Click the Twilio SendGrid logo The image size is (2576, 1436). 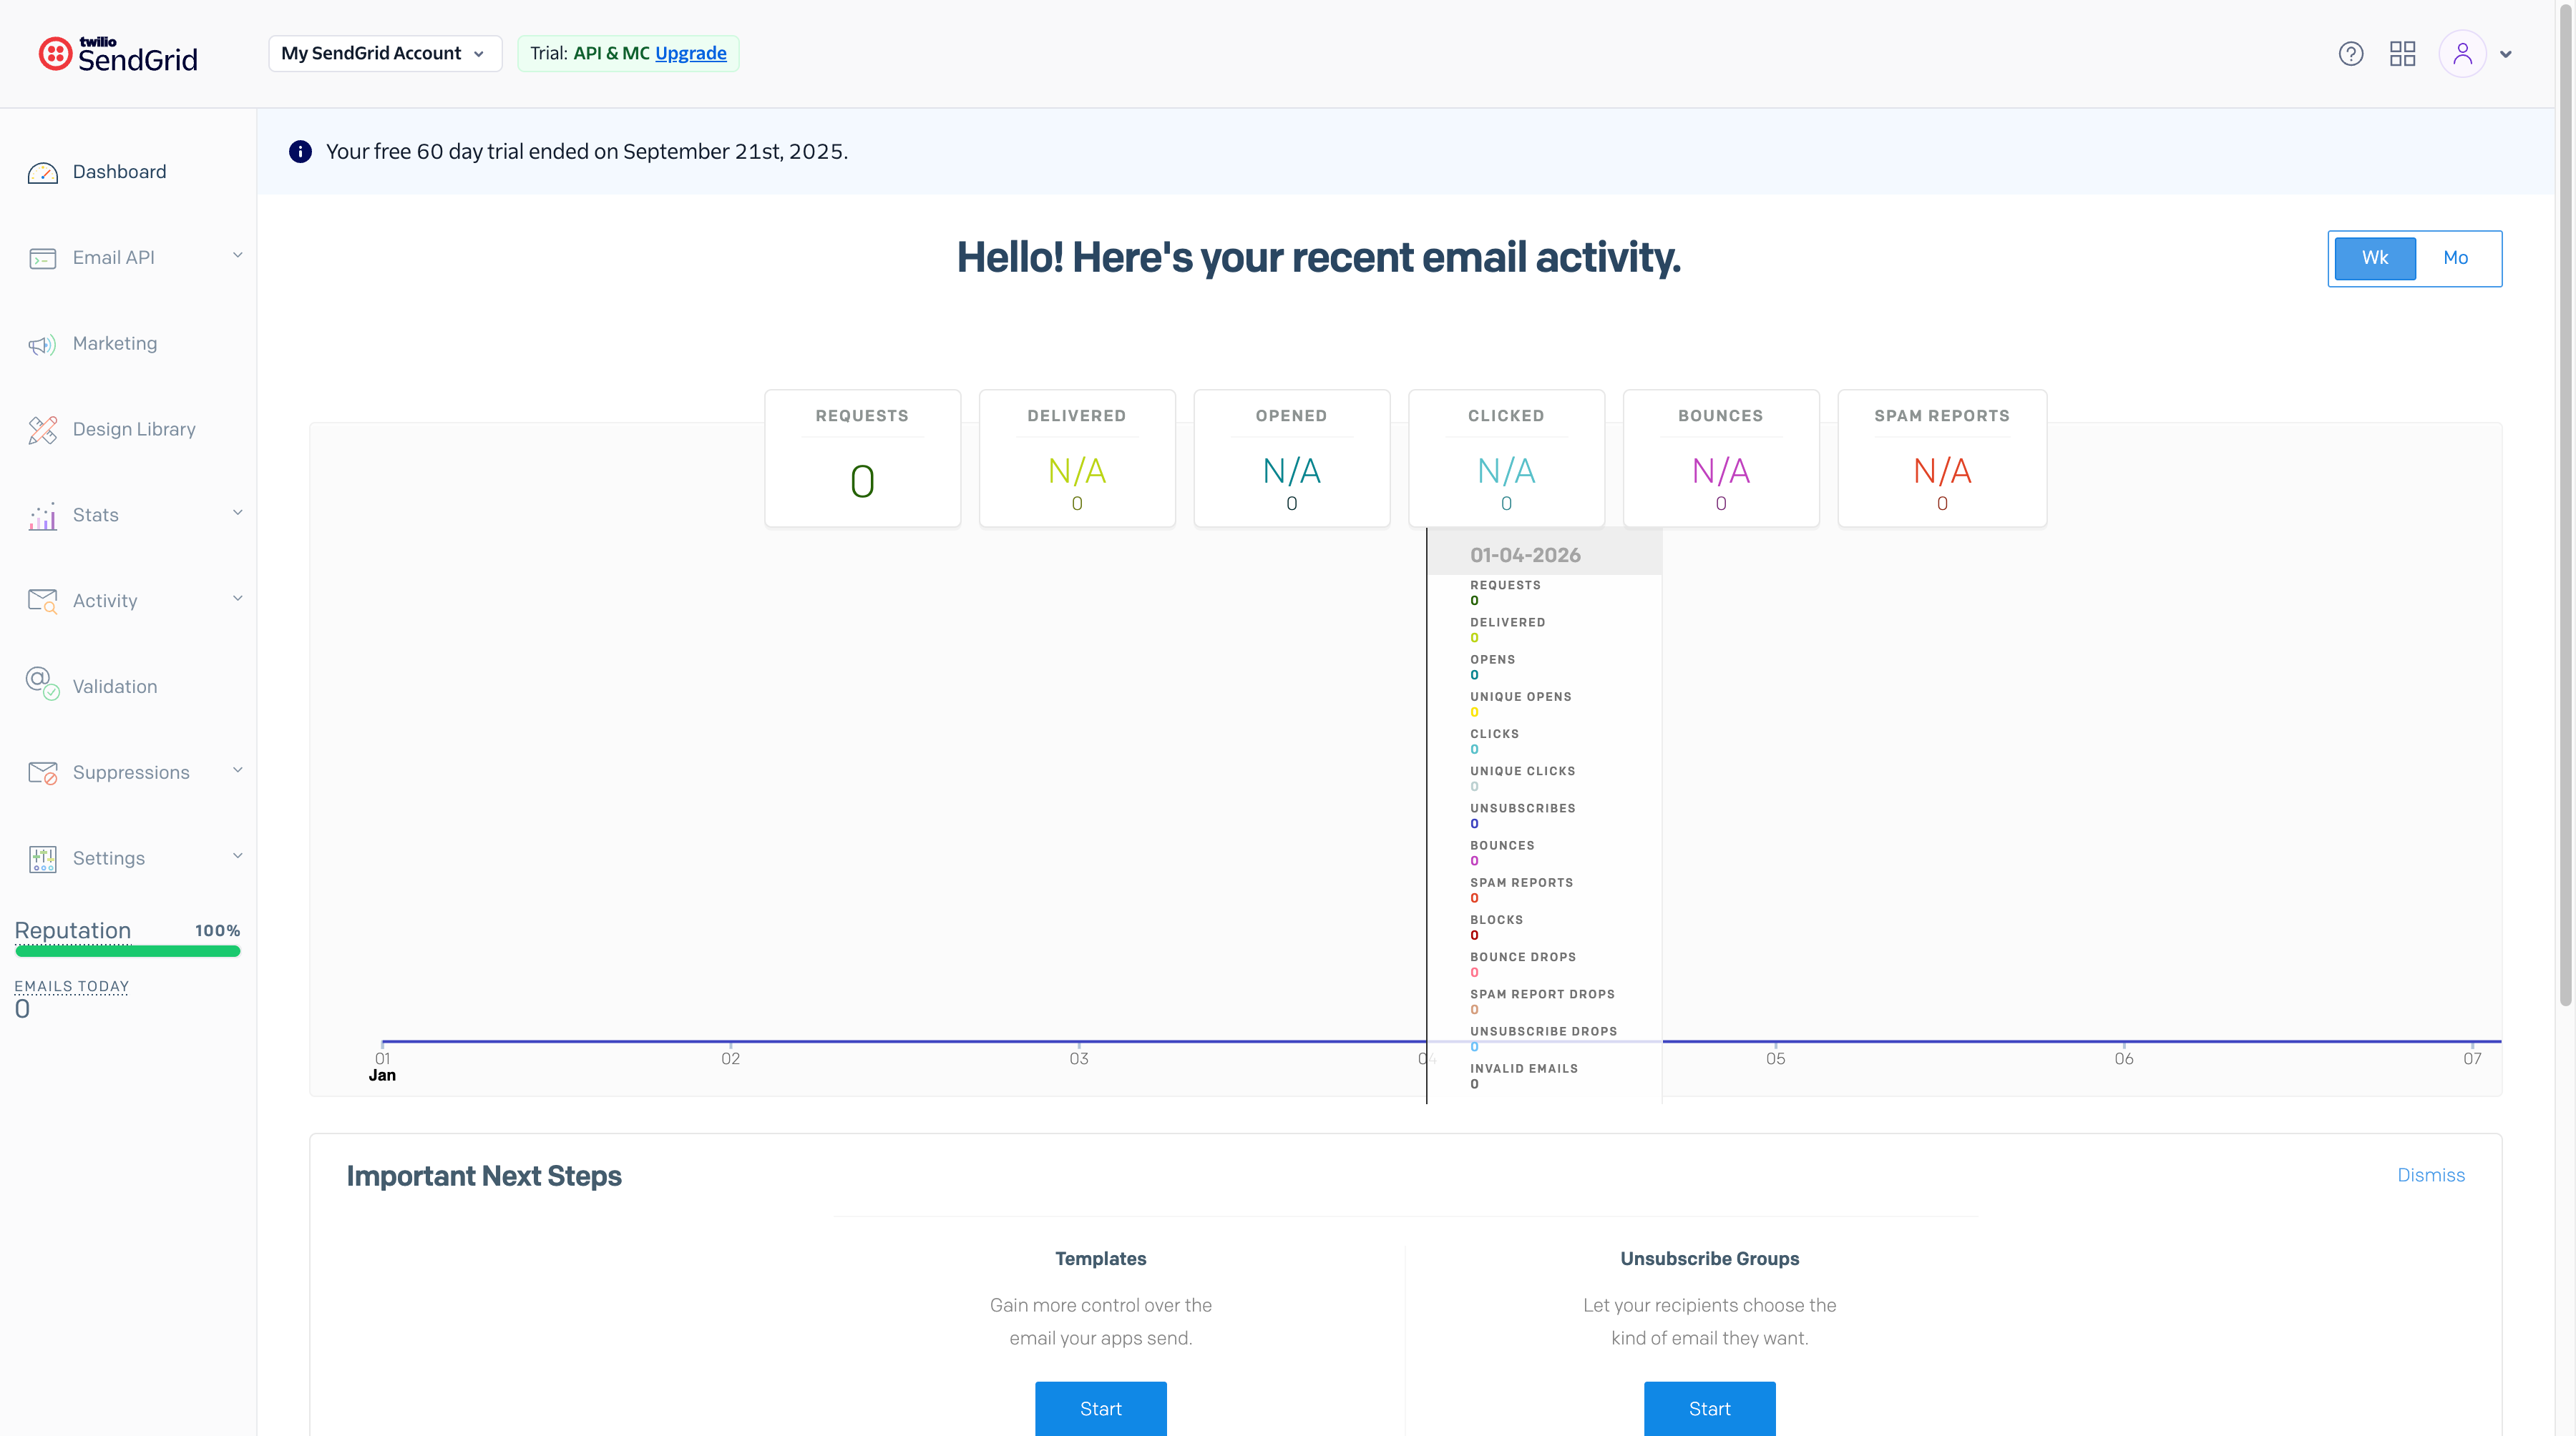(x=118, y=54)
